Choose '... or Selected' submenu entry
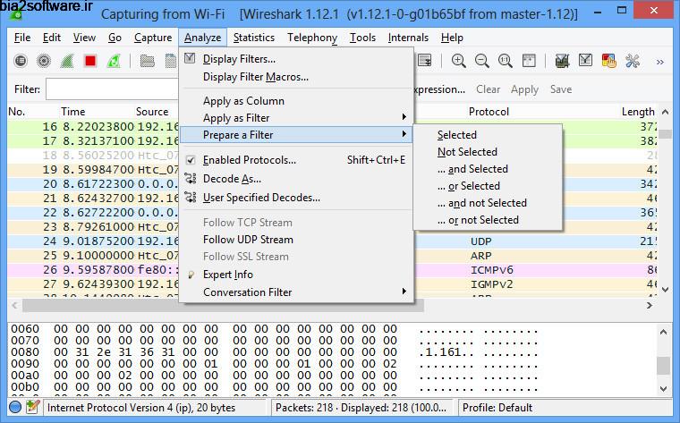The height and width of the screenshot is (423, 680). (x=468, y=185)
